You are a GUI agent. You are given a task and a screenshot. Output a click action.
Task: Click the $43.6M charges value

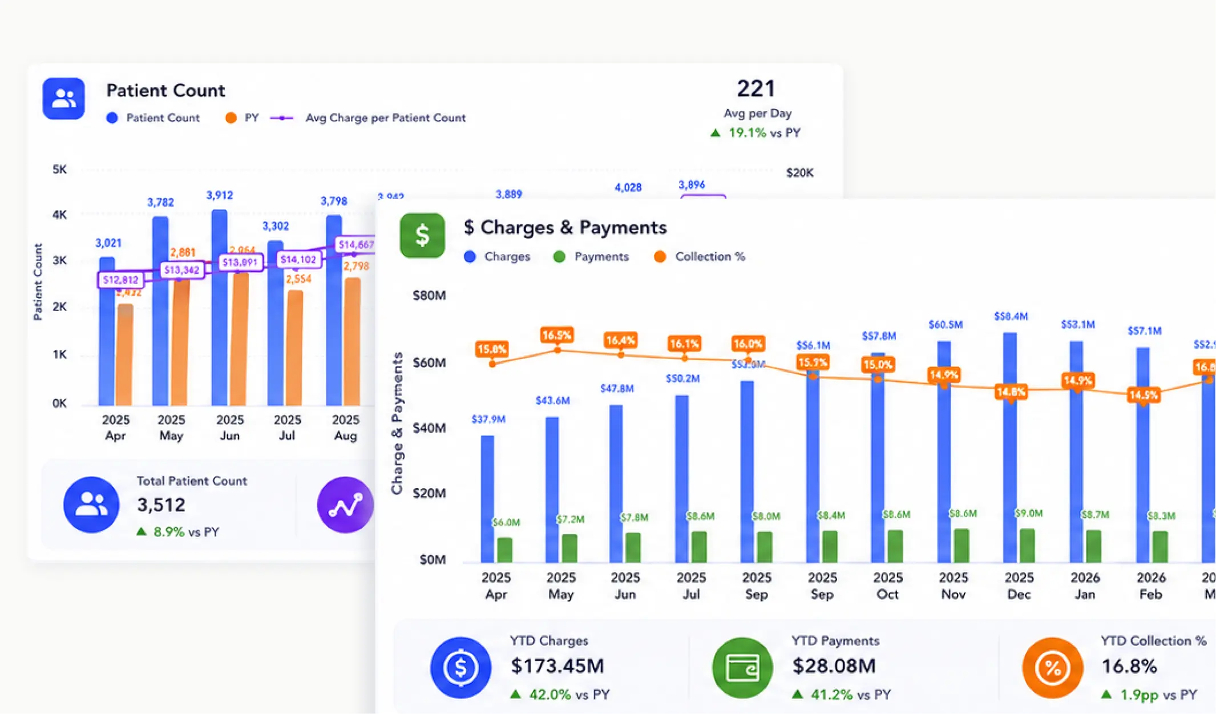(553, 401)
